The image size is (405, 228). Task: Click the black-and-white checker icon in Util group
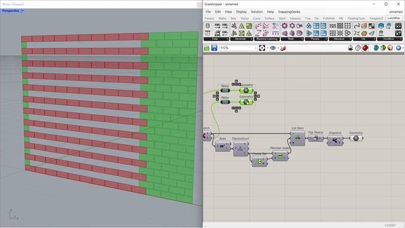click(x=371, y=25)
